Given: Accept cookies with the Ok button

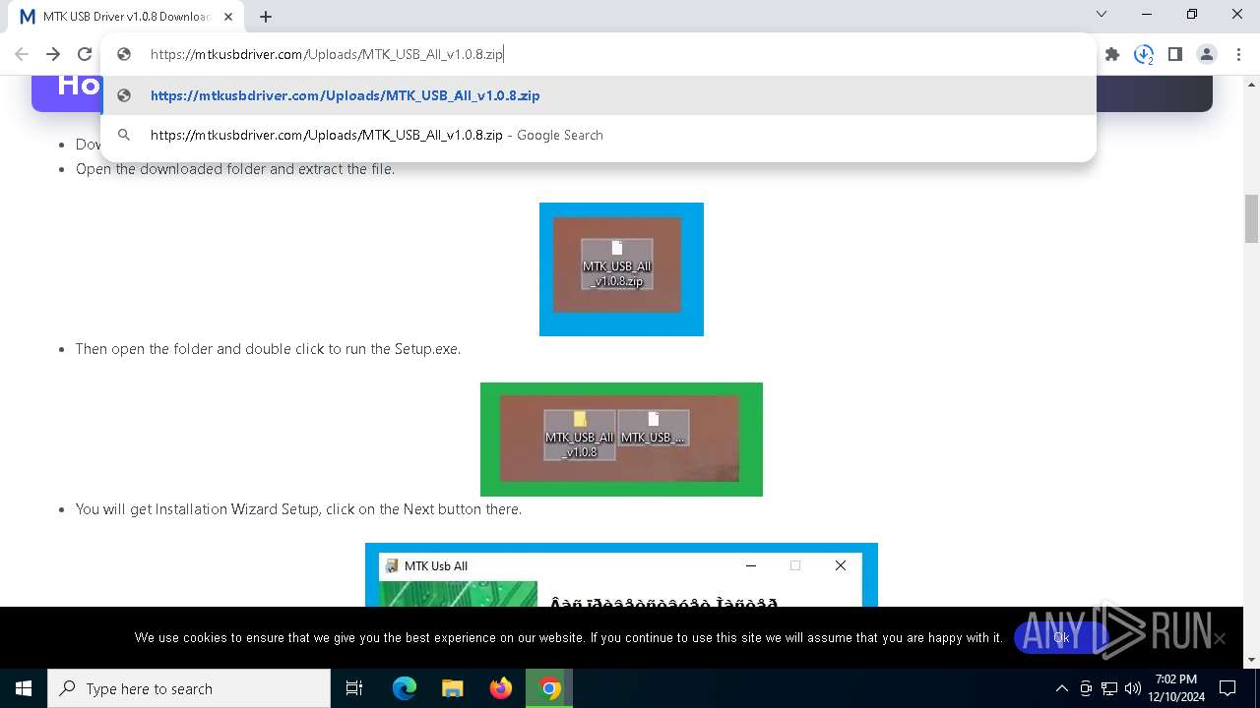Looking at the screenshot, I should point(1061,637).
